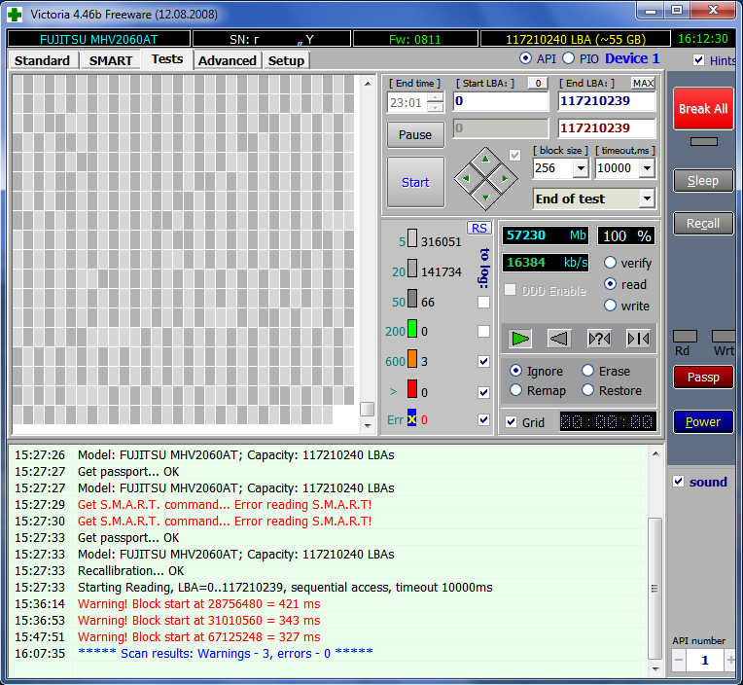Viewport: 743px width, 685px height.
Task: Select the reverse scan direction arrow
Action: (559, 338)
